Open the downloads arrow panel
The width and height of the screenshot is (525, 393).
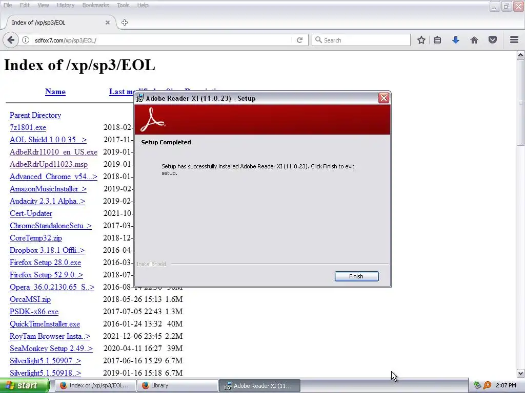click(x=456, y=40)
